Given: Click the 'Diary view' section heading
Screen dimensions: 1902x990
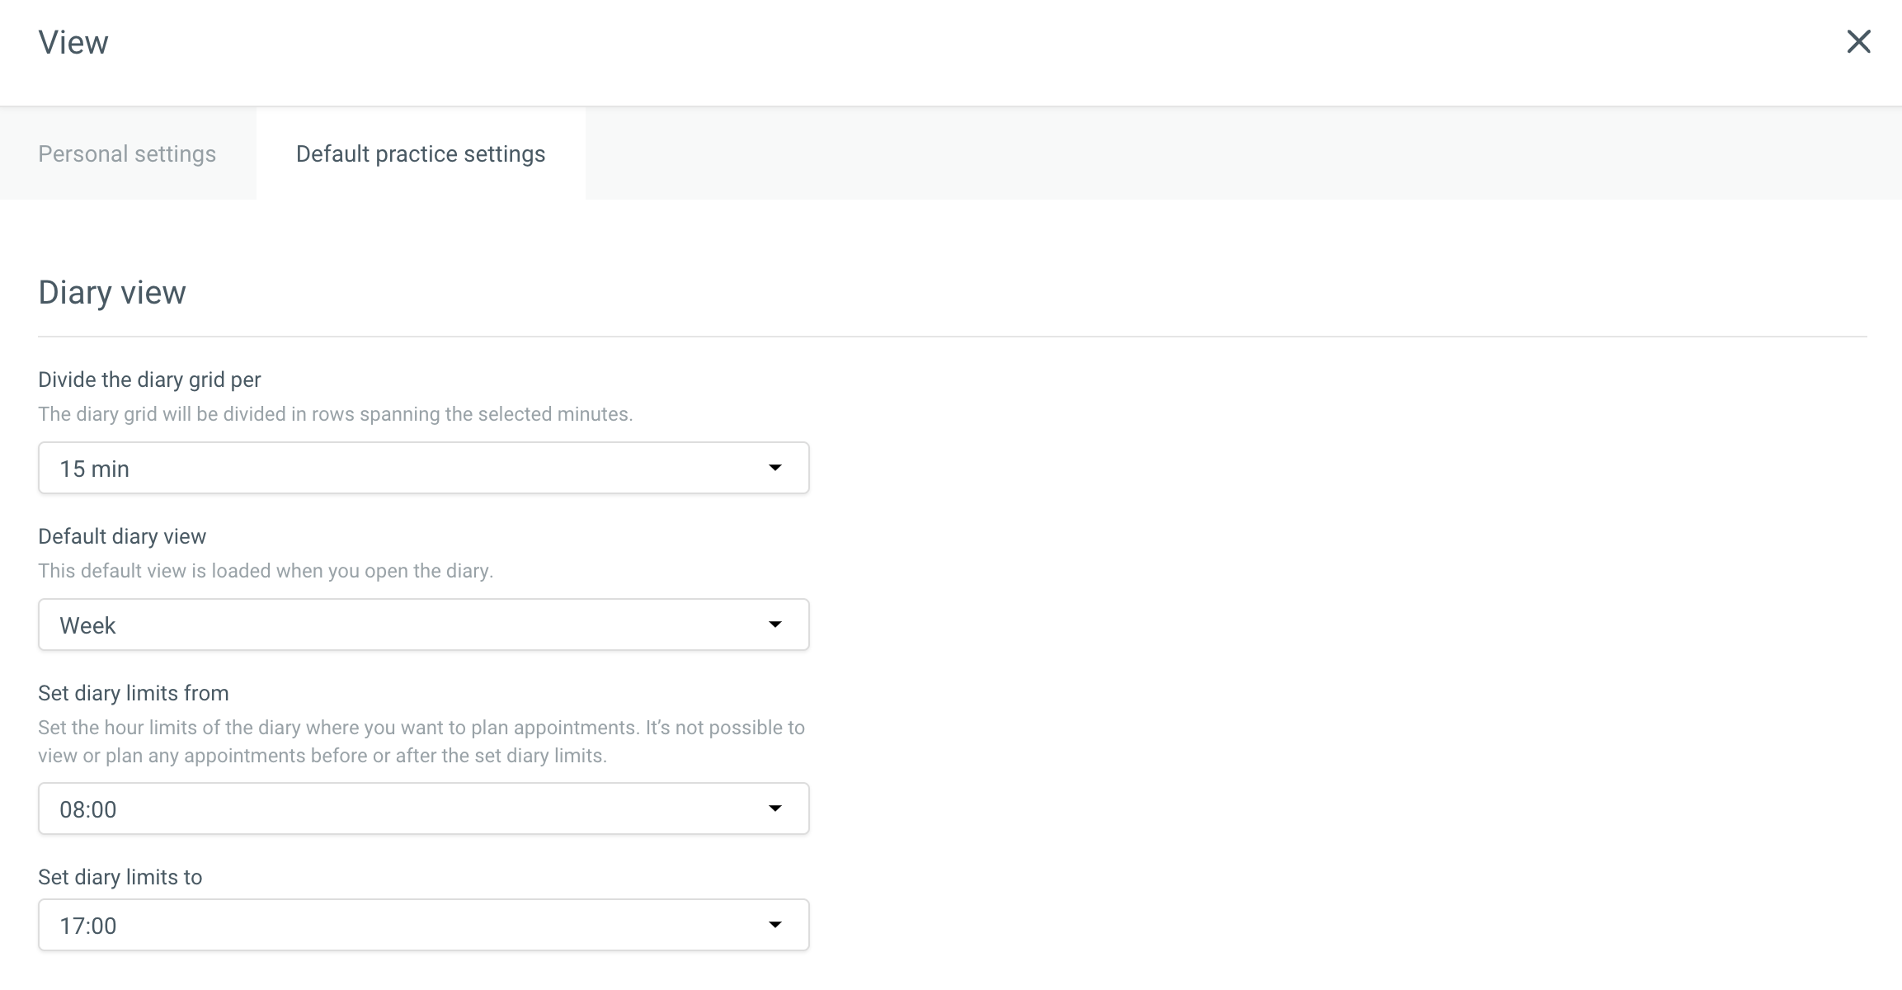Looking at the screenshot, I should click(112, 293).
